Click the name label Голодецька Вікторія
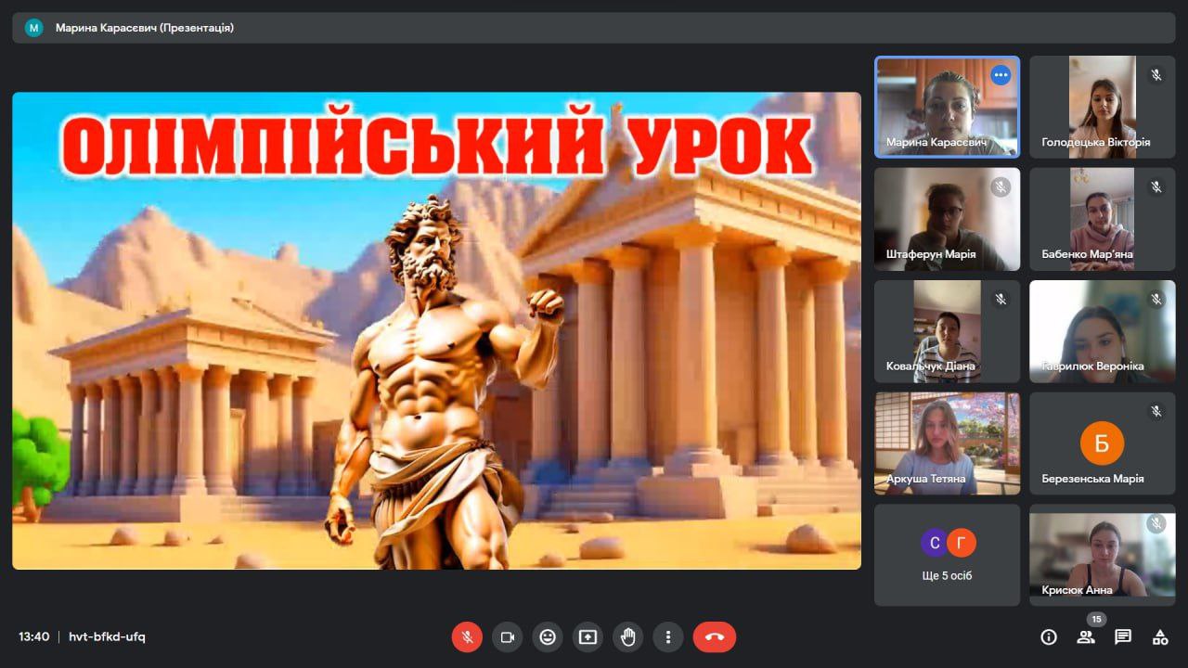Viewport: 1188px width, 668px height. 1096,142
